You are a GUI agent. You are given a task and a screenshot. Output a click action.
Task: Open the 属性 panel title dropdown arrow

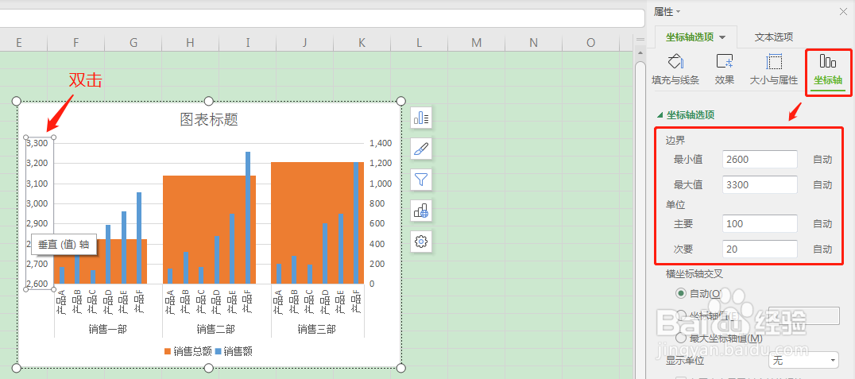coord(679,12)
